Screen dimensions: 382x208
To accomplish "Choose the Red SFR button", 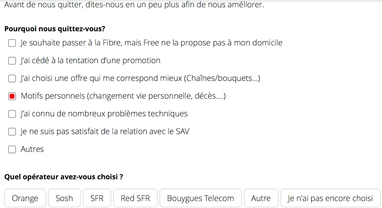I will click(x=135, y=198).
